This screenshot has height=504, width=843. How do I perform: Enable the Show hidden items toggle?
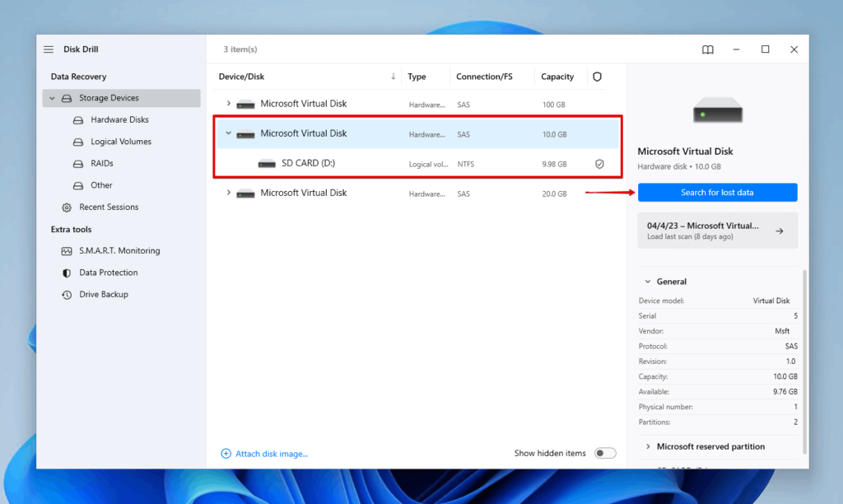[604, 453]
